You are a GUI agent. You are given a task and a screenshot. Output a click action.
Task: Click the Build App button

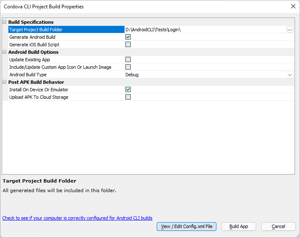(239, 227)
